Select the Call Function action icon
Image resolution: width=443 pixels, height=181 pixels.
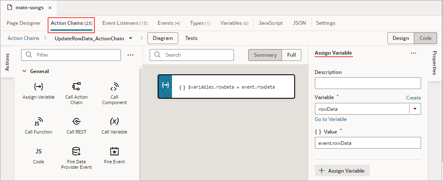point(38,122)
